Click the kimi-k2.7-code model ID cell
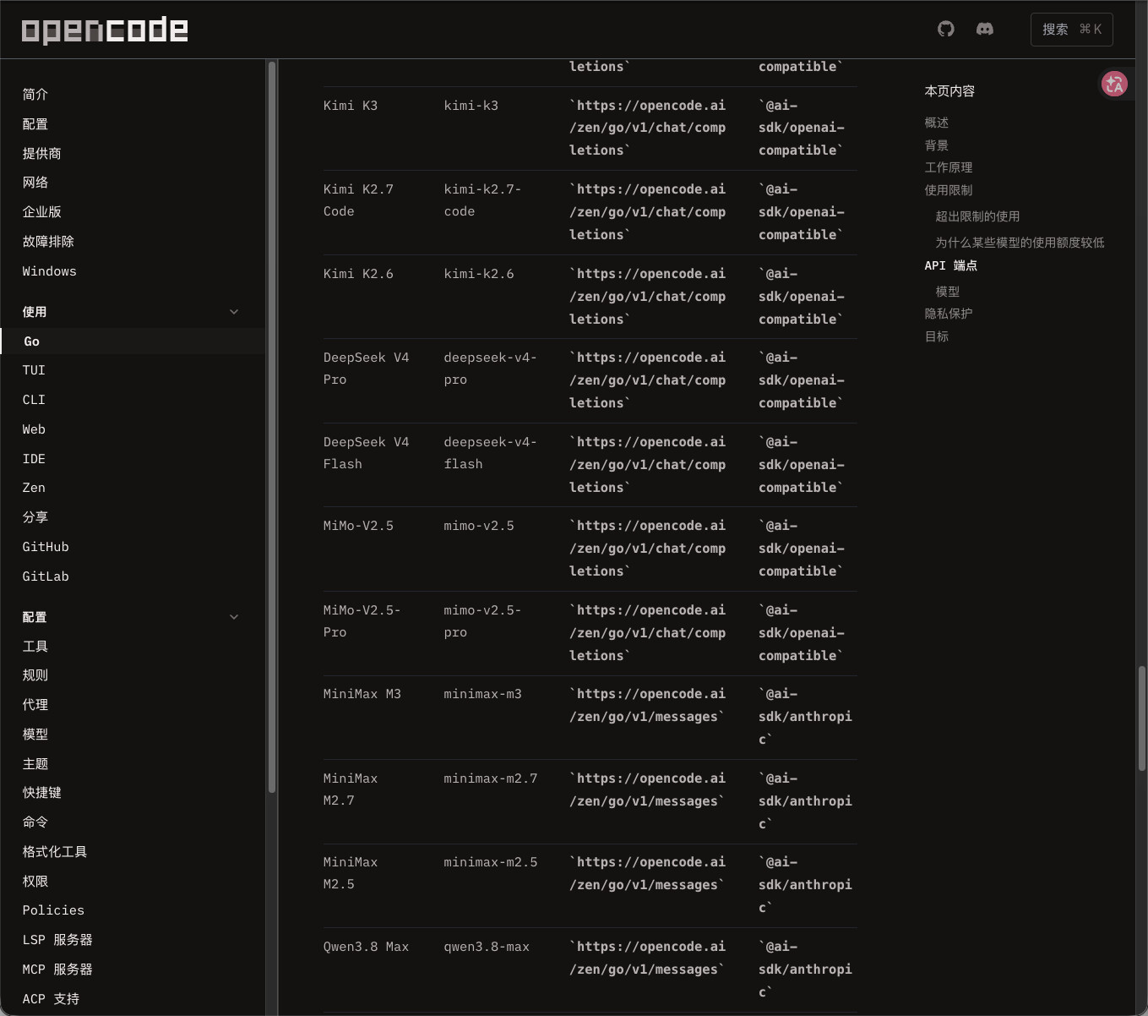1148x1016 pixels. [x=482, y=200]
